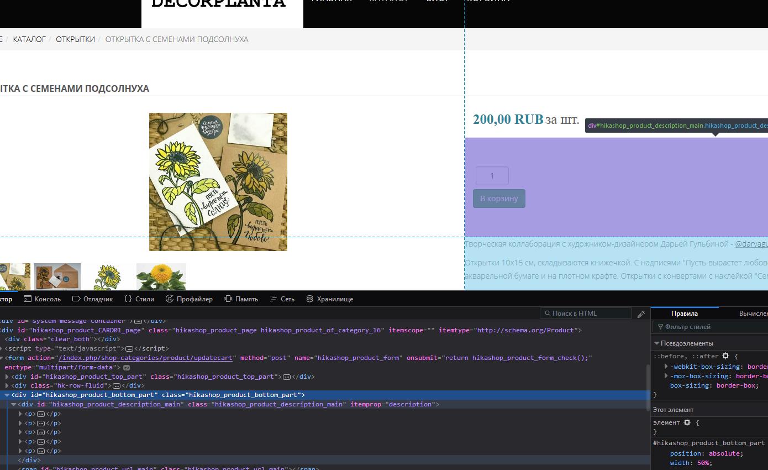Image resolution: width=768 pixels, height=470 pixels.
Task: Click the ellipsis badge in hikashop_product_top_part row
Action: (286, 377)
